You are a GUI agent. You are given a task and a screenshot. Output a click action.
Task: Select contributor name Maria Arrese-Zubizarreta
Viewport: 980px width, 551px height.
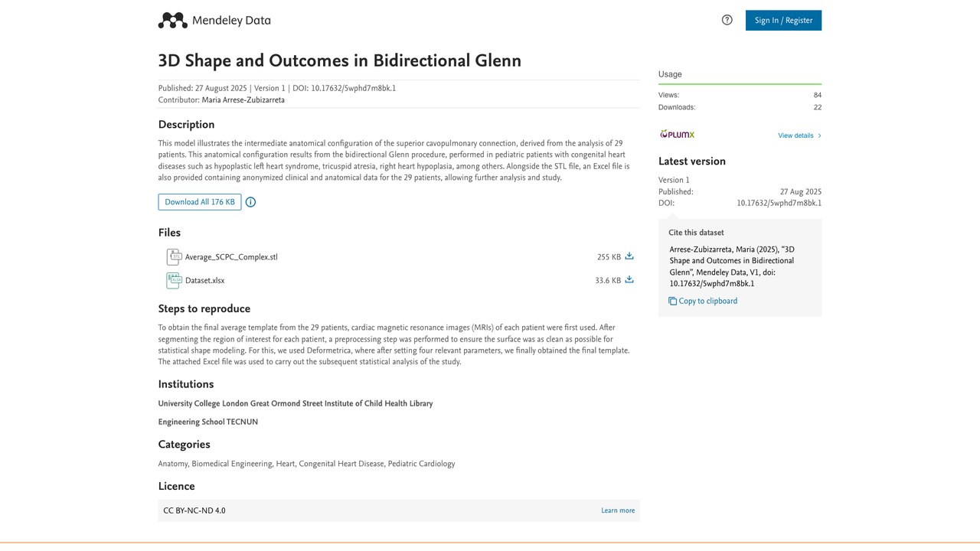pyautogui.click(x=243, y=100)
